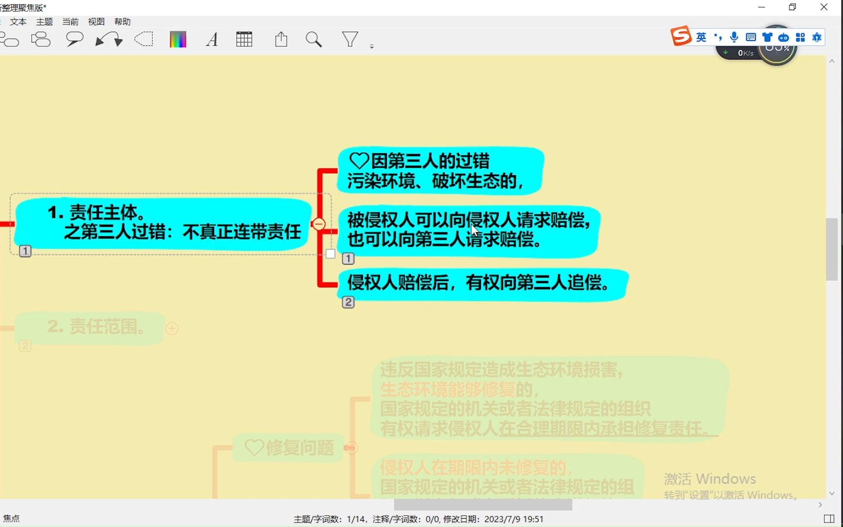
Task: Collapse the faded 修复问题 branch
Action: point(351,447)
